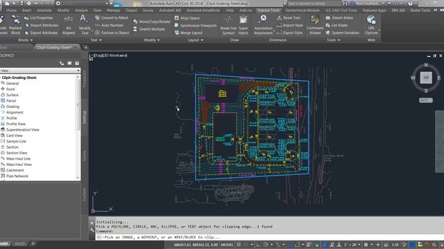Viewport: 444px width, 249px height.
Task: Click the Export Attributes button
Action: (41, 33)
